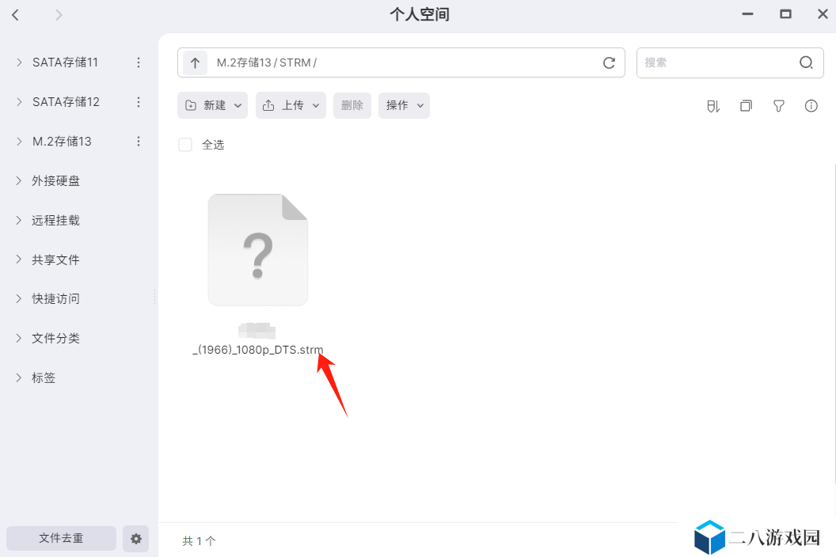836x557 pixels.
Task: Click into the 搜索 input field
Action: click(x=719, y=63)
